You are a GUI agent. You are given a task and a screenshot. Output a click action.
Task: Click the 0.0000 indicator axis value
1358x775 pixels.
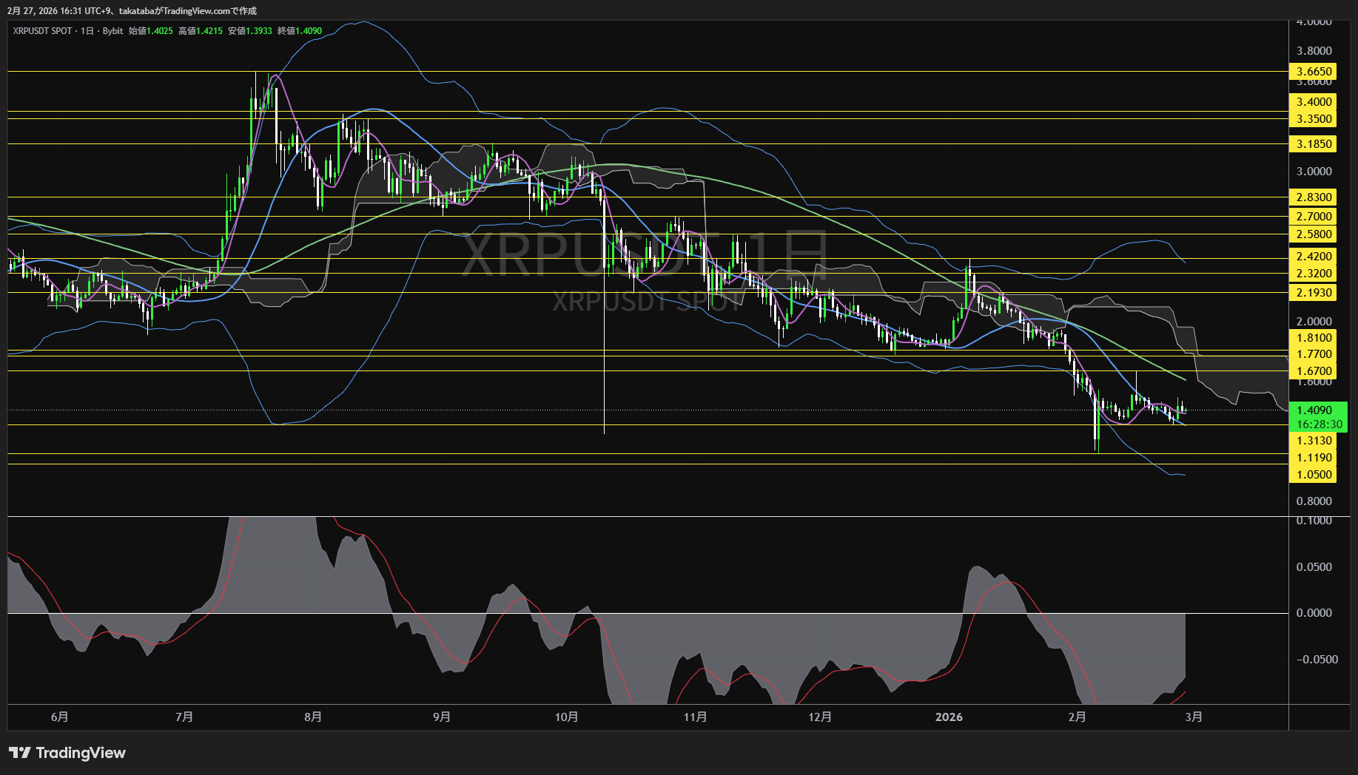tap(1314, 613)
